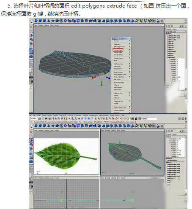Choose Collapse menu item
Screen dimensions: 192x209
click(x=116, y=85)
